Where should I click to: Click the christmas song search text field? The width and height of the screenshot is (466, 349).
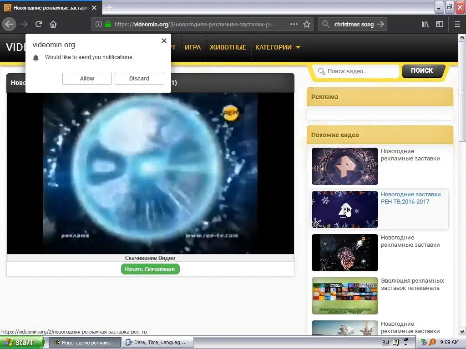click(x=354, y=25)
